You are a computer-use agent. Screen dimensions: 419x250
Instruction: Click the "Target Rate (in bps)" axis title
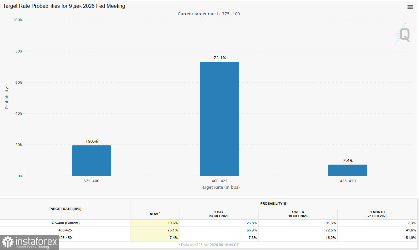(220, 187)
